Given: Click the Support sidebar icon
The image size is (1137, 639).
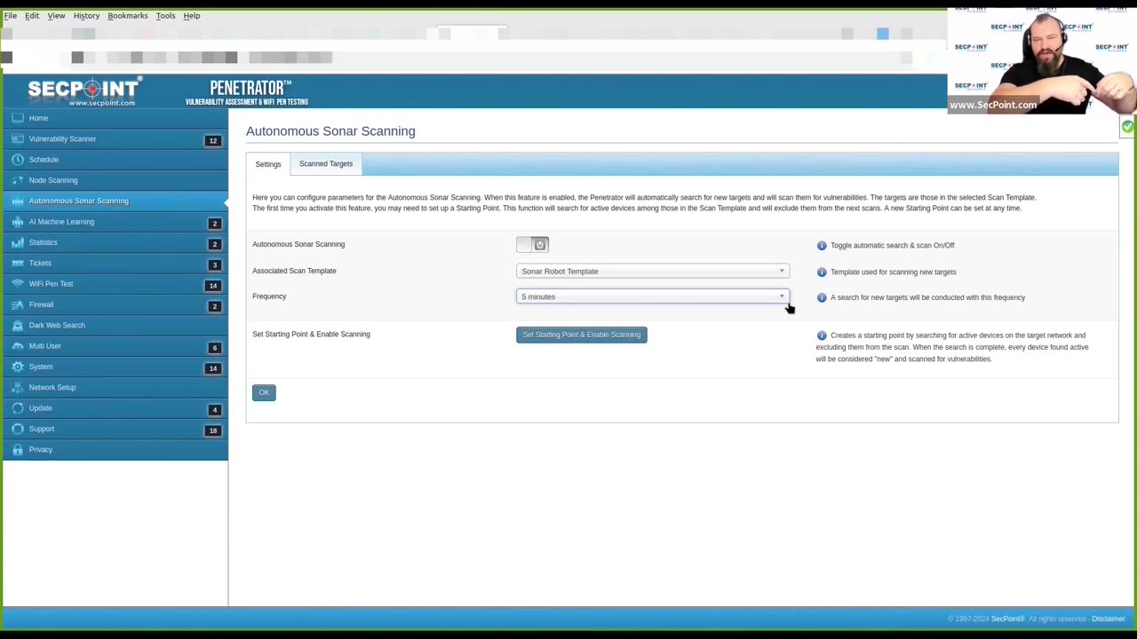Looking at the screenshot, I should (18, 429).
